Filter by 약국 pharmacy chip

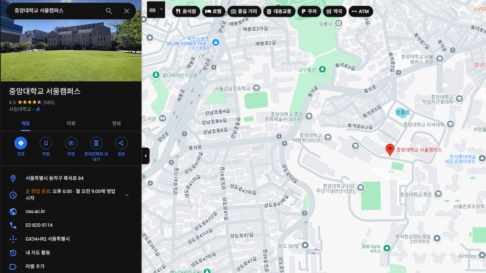(334, 11)
